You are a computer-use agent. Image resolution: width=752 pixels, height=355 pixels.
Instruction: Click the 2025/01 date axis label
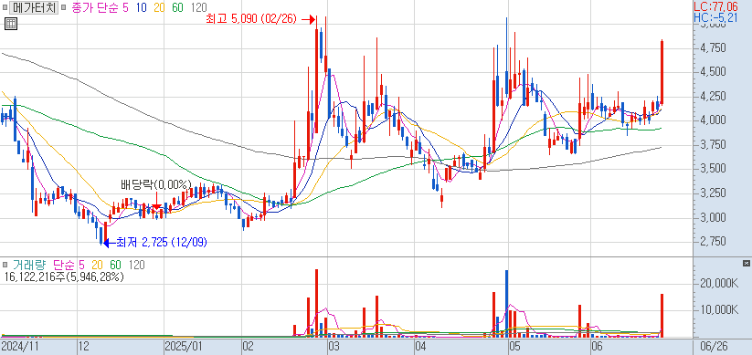185,347
